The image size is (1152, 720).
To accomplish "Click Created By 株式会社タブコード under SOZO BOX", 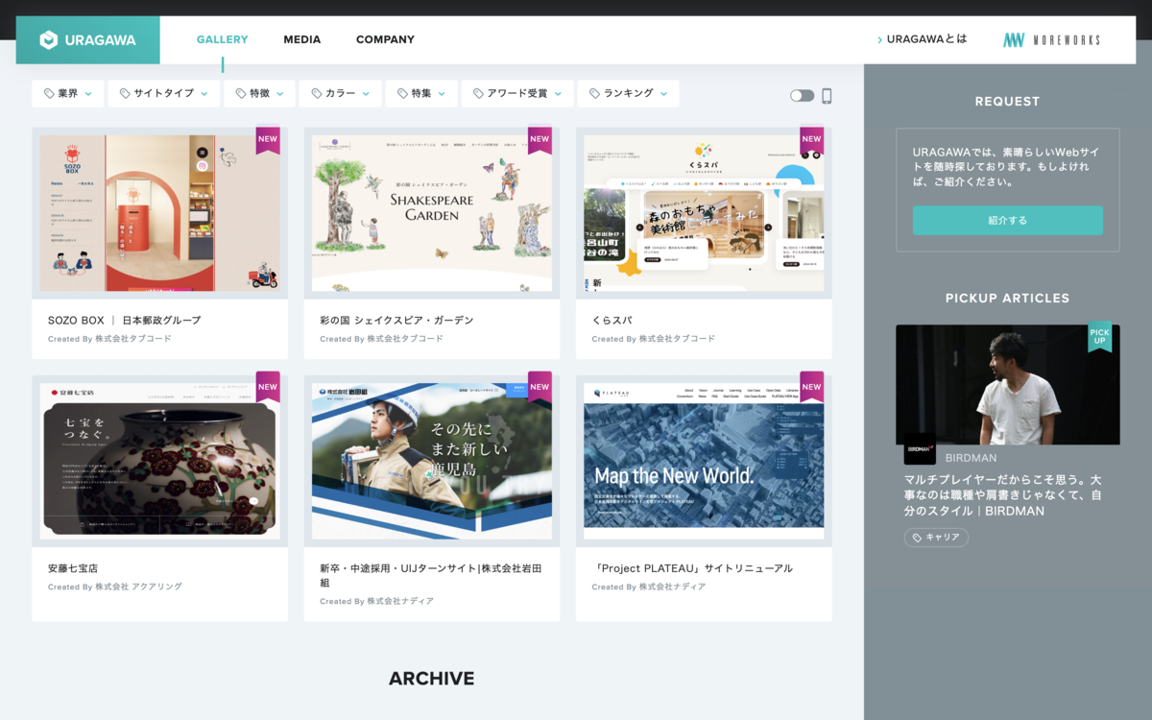I will (x=109, y=339).
